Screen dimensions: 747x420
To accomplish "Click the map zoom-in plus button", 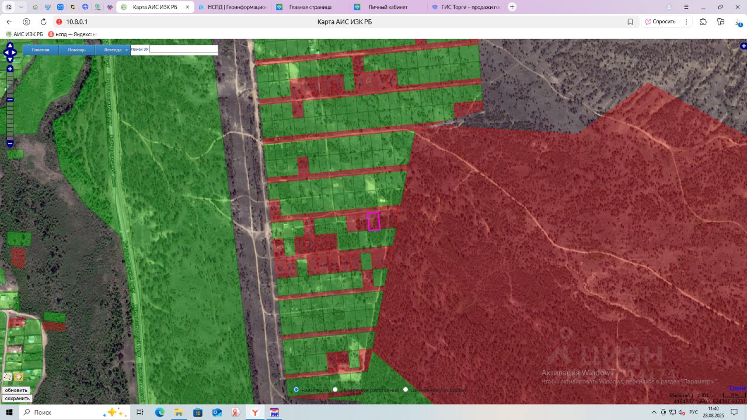I will (10, 69).
